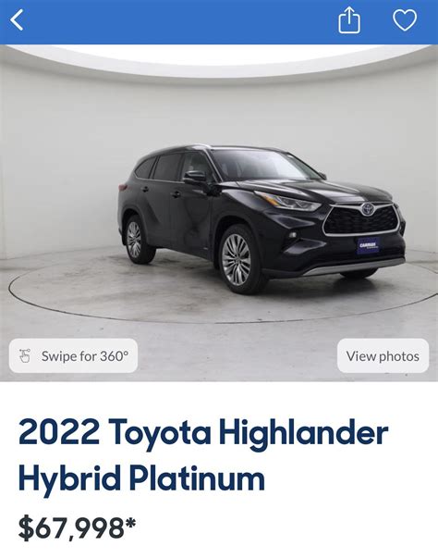Favorite this Highlander with heart icon
This screenshot has width=438, height=558.
[x=405, y=20]
